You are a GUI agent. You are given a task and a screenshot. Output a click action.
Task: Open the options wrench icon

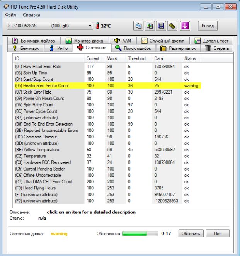(x=173, y=26)
